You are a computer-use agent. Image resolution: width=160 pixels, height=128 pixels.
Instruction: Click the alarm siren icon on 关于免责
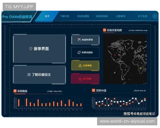tap(80, 79)
